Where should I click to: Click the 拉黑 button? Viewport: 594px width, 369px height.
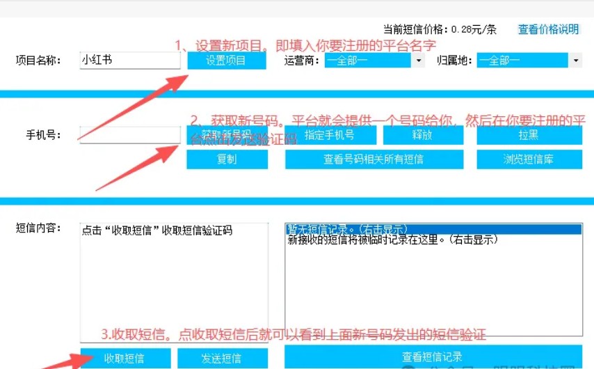pos(529,135)
